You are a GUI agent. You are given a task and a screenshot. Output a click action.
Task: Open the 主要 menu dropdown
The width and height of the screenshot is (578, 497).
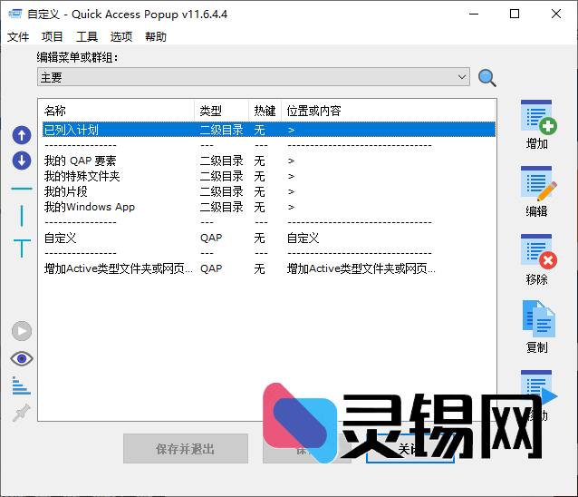pyautogui.click(x=254, y=77)
